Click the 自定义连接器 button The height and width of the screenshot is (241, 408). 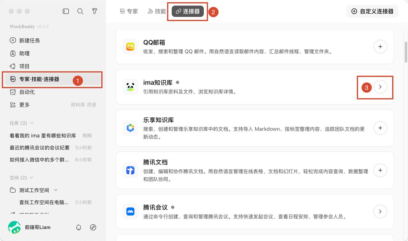[x=372, y=11]
